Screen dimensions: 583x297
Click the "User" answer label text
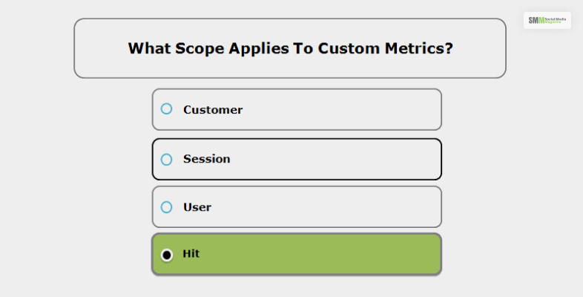(x=197, y=207)
